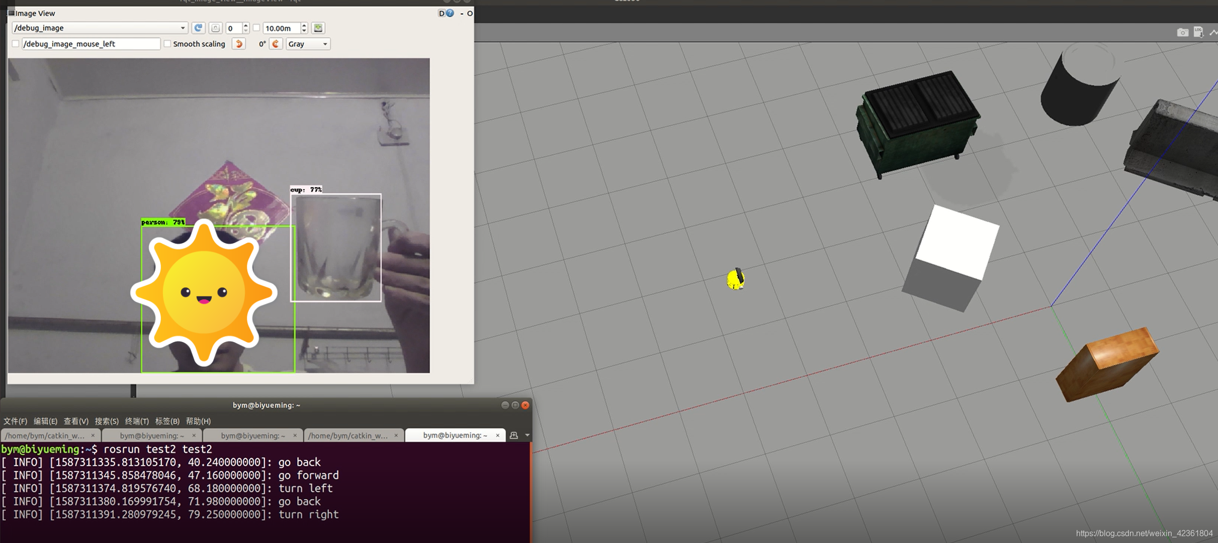
Task: Switch to the third bym@biyueming terminal tab
Action: tap(253, 436)
